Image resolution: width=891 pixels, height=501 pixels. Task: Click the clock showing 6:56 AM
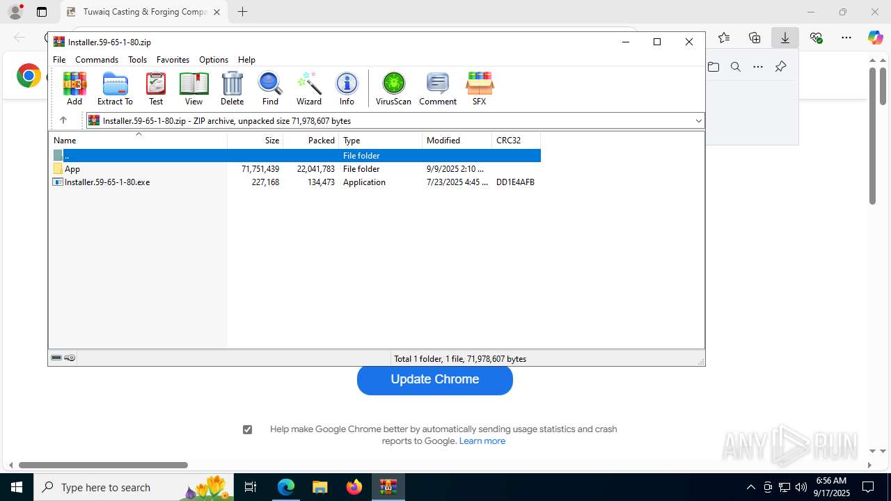tap(831, 481)
